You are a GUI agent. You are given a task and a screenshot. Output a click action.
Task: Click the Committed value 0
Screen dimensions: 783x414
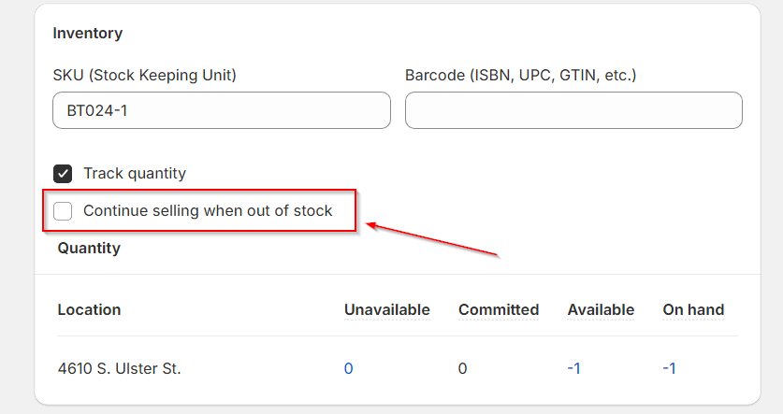point(462,368)
